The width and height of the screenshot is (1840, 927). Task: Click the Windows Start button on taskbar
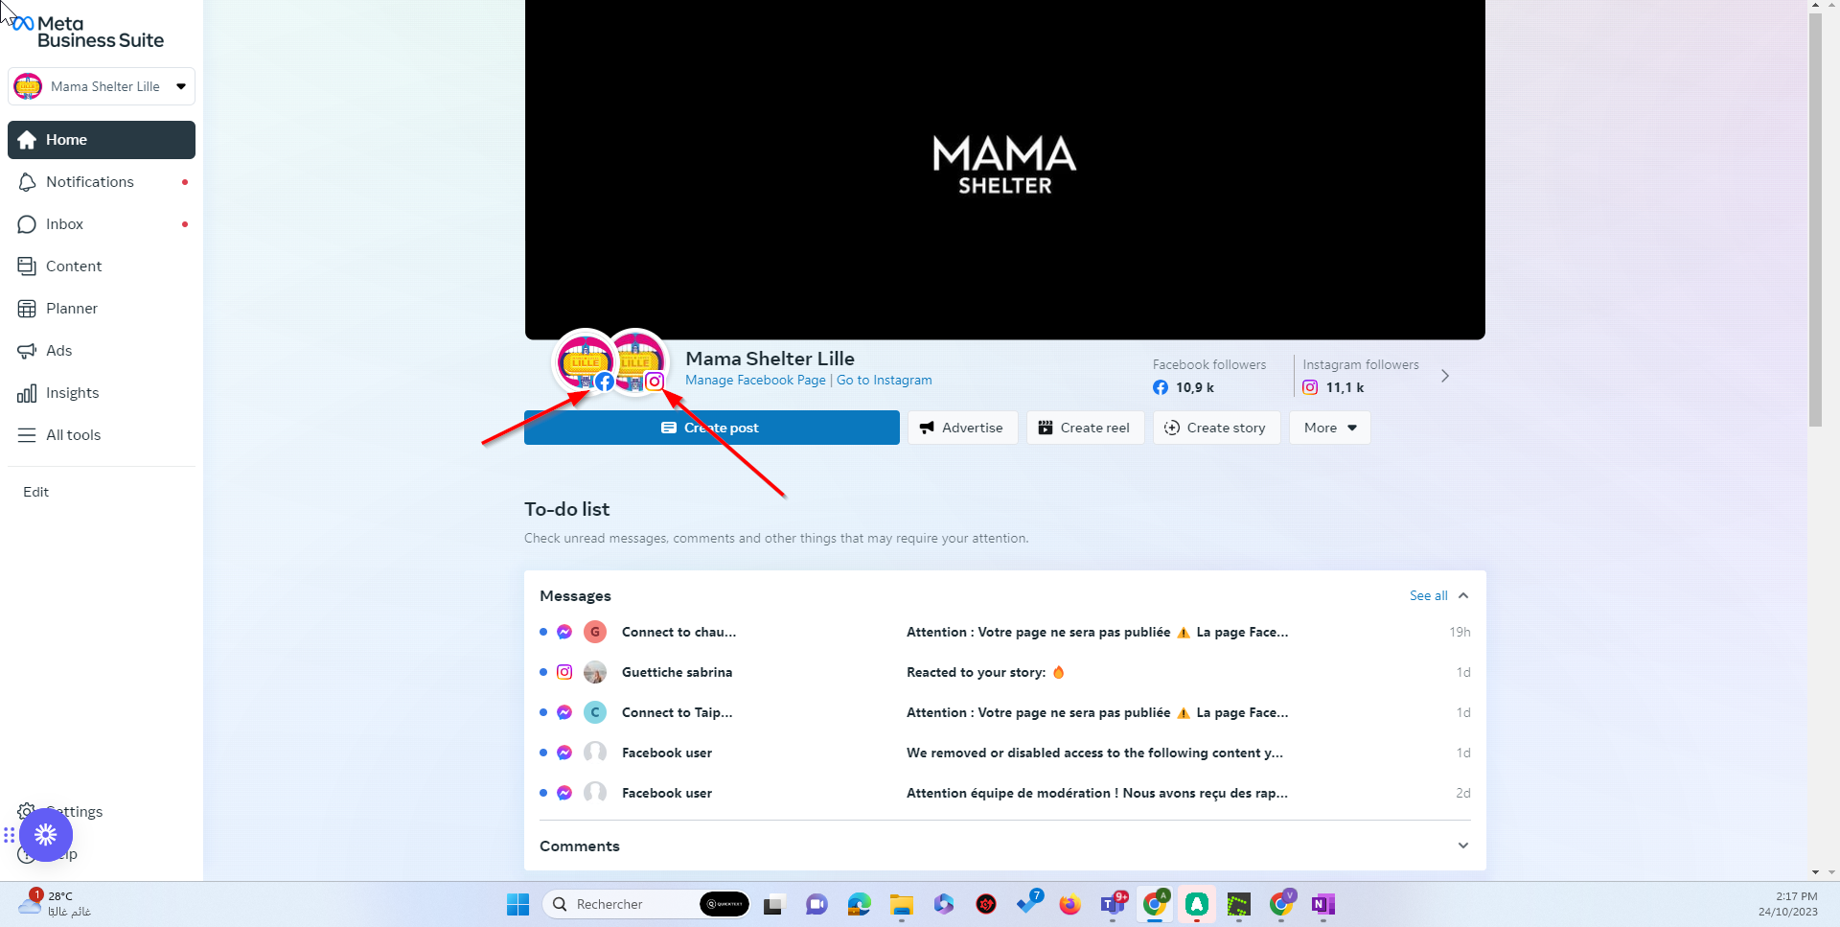pyautogui.click(x=517, y=904)
